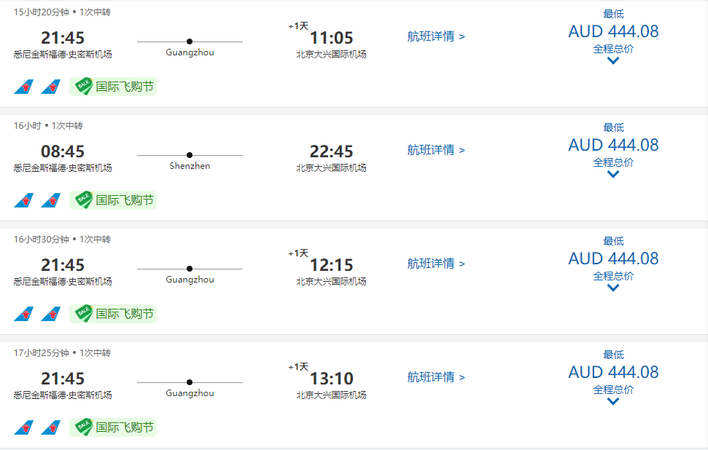Click first China Southern logo on 11:05 arrival flight
The width and height of the screenshot is (708, 450).
[23, 87]
